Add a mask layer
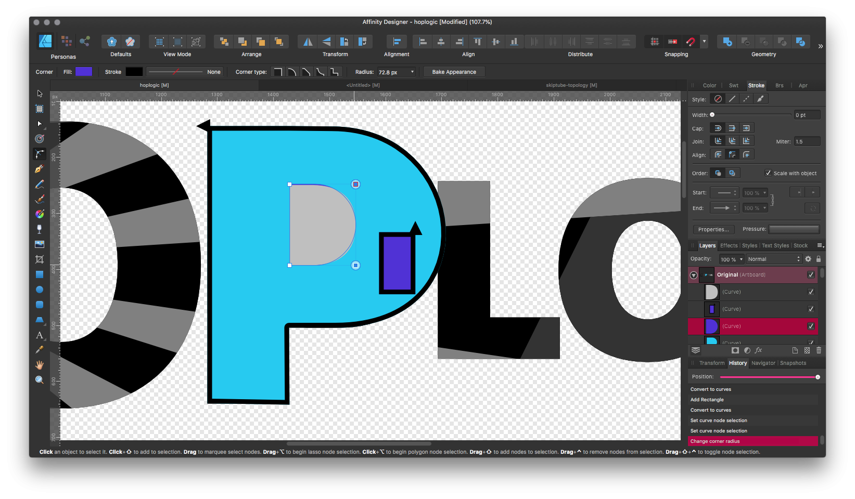 [735, 350]
